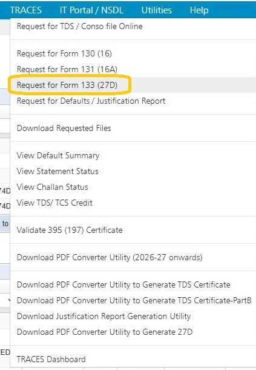Screen dimensions: 256x370
Task: Open the IT Portal / NSDL menu
Action: coord(91,10)
